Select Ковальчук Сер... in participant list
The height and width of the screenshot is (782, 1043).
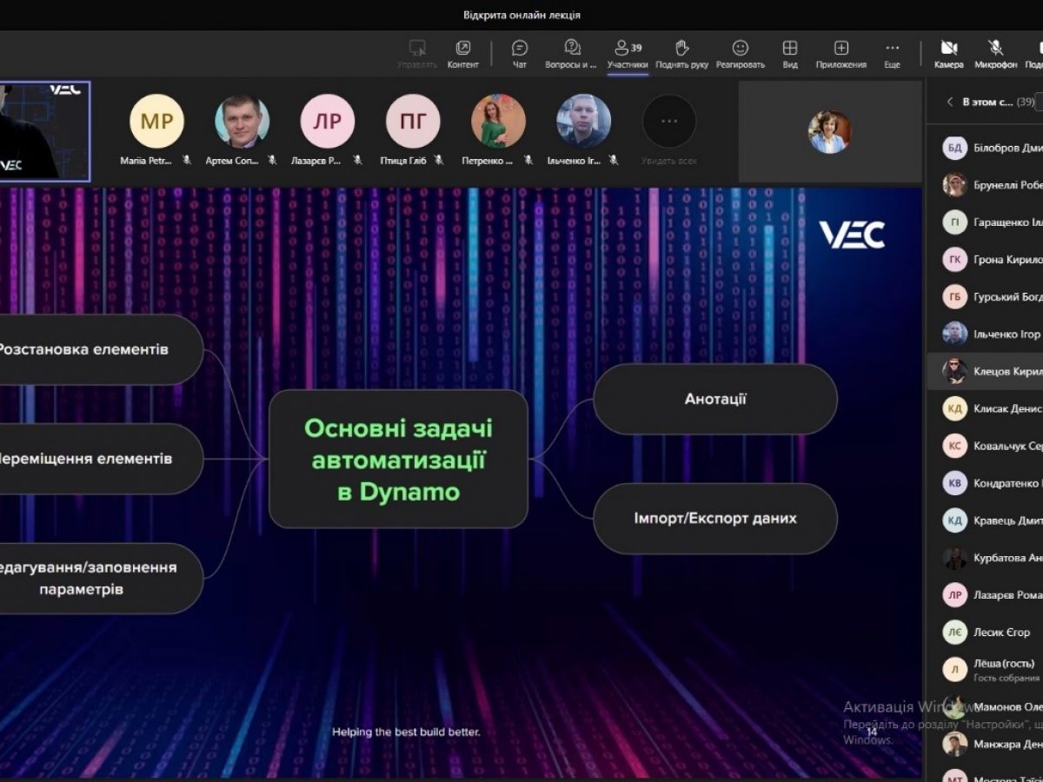click(x=985, y=446)
